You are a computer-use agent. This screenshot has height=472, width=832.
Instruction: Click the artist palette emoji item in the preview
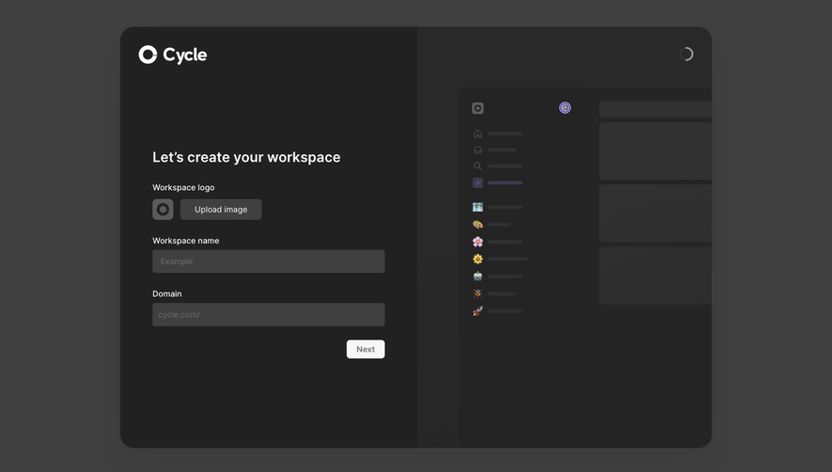478,225
